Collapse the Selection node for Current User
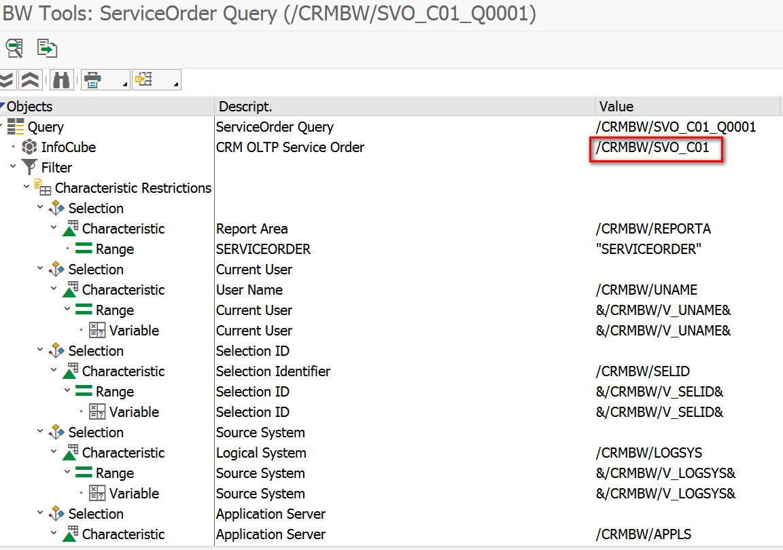This screenshot has width=783, height=550. pyautogui.click(x=40, y=268)
